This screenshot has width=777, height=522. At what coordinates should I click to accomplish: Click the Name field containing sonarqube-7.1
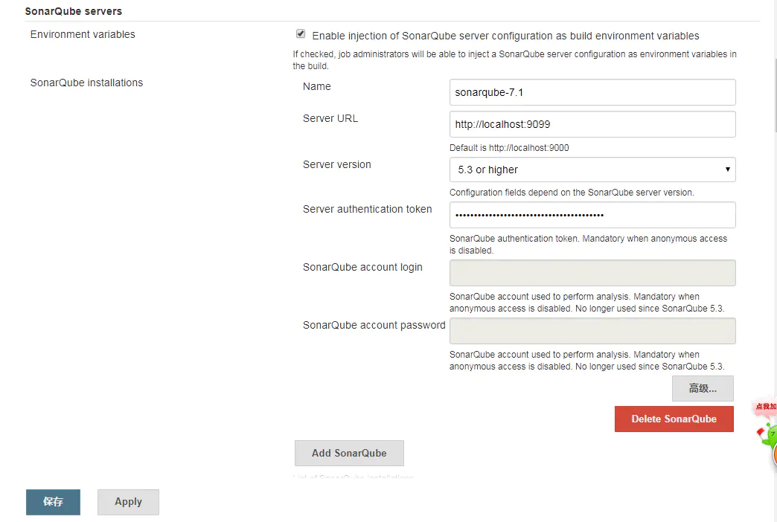[x=592, y=92]
